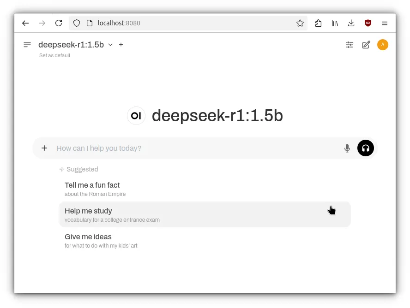
Task: Open the browser downloads indicator
Action: pyautogui.click(x=351, y=23)
